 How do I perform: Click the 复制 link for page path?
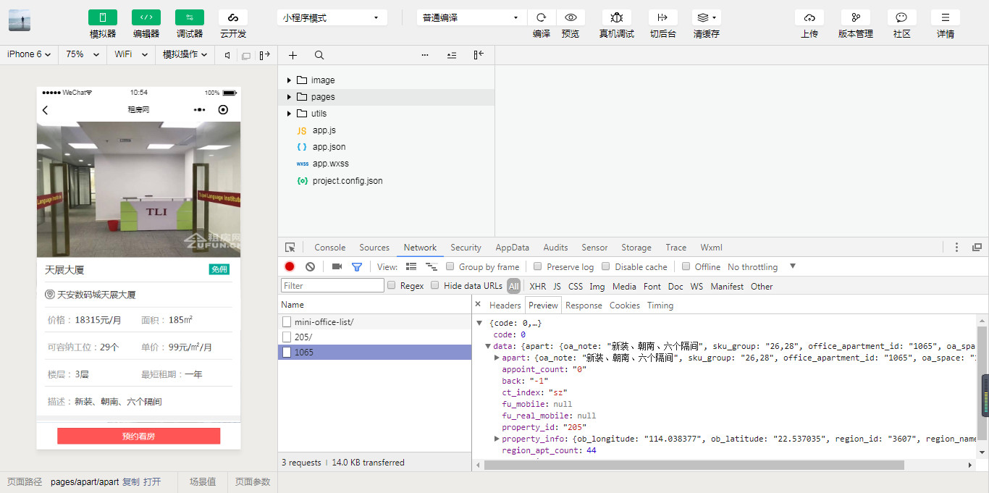click(x=130, y=482)
